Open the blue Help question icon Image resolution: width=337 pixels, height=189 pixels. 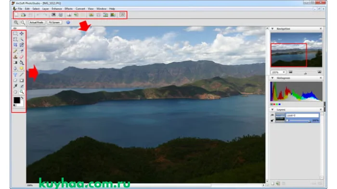(68, 22)
